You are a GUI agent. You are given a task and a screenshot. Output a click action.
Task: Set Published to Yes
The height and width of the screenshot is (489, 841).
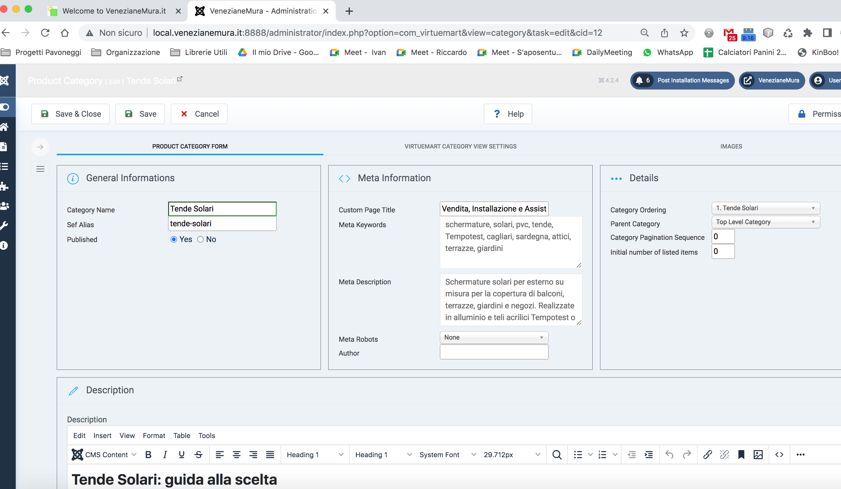tap(174, 240)
